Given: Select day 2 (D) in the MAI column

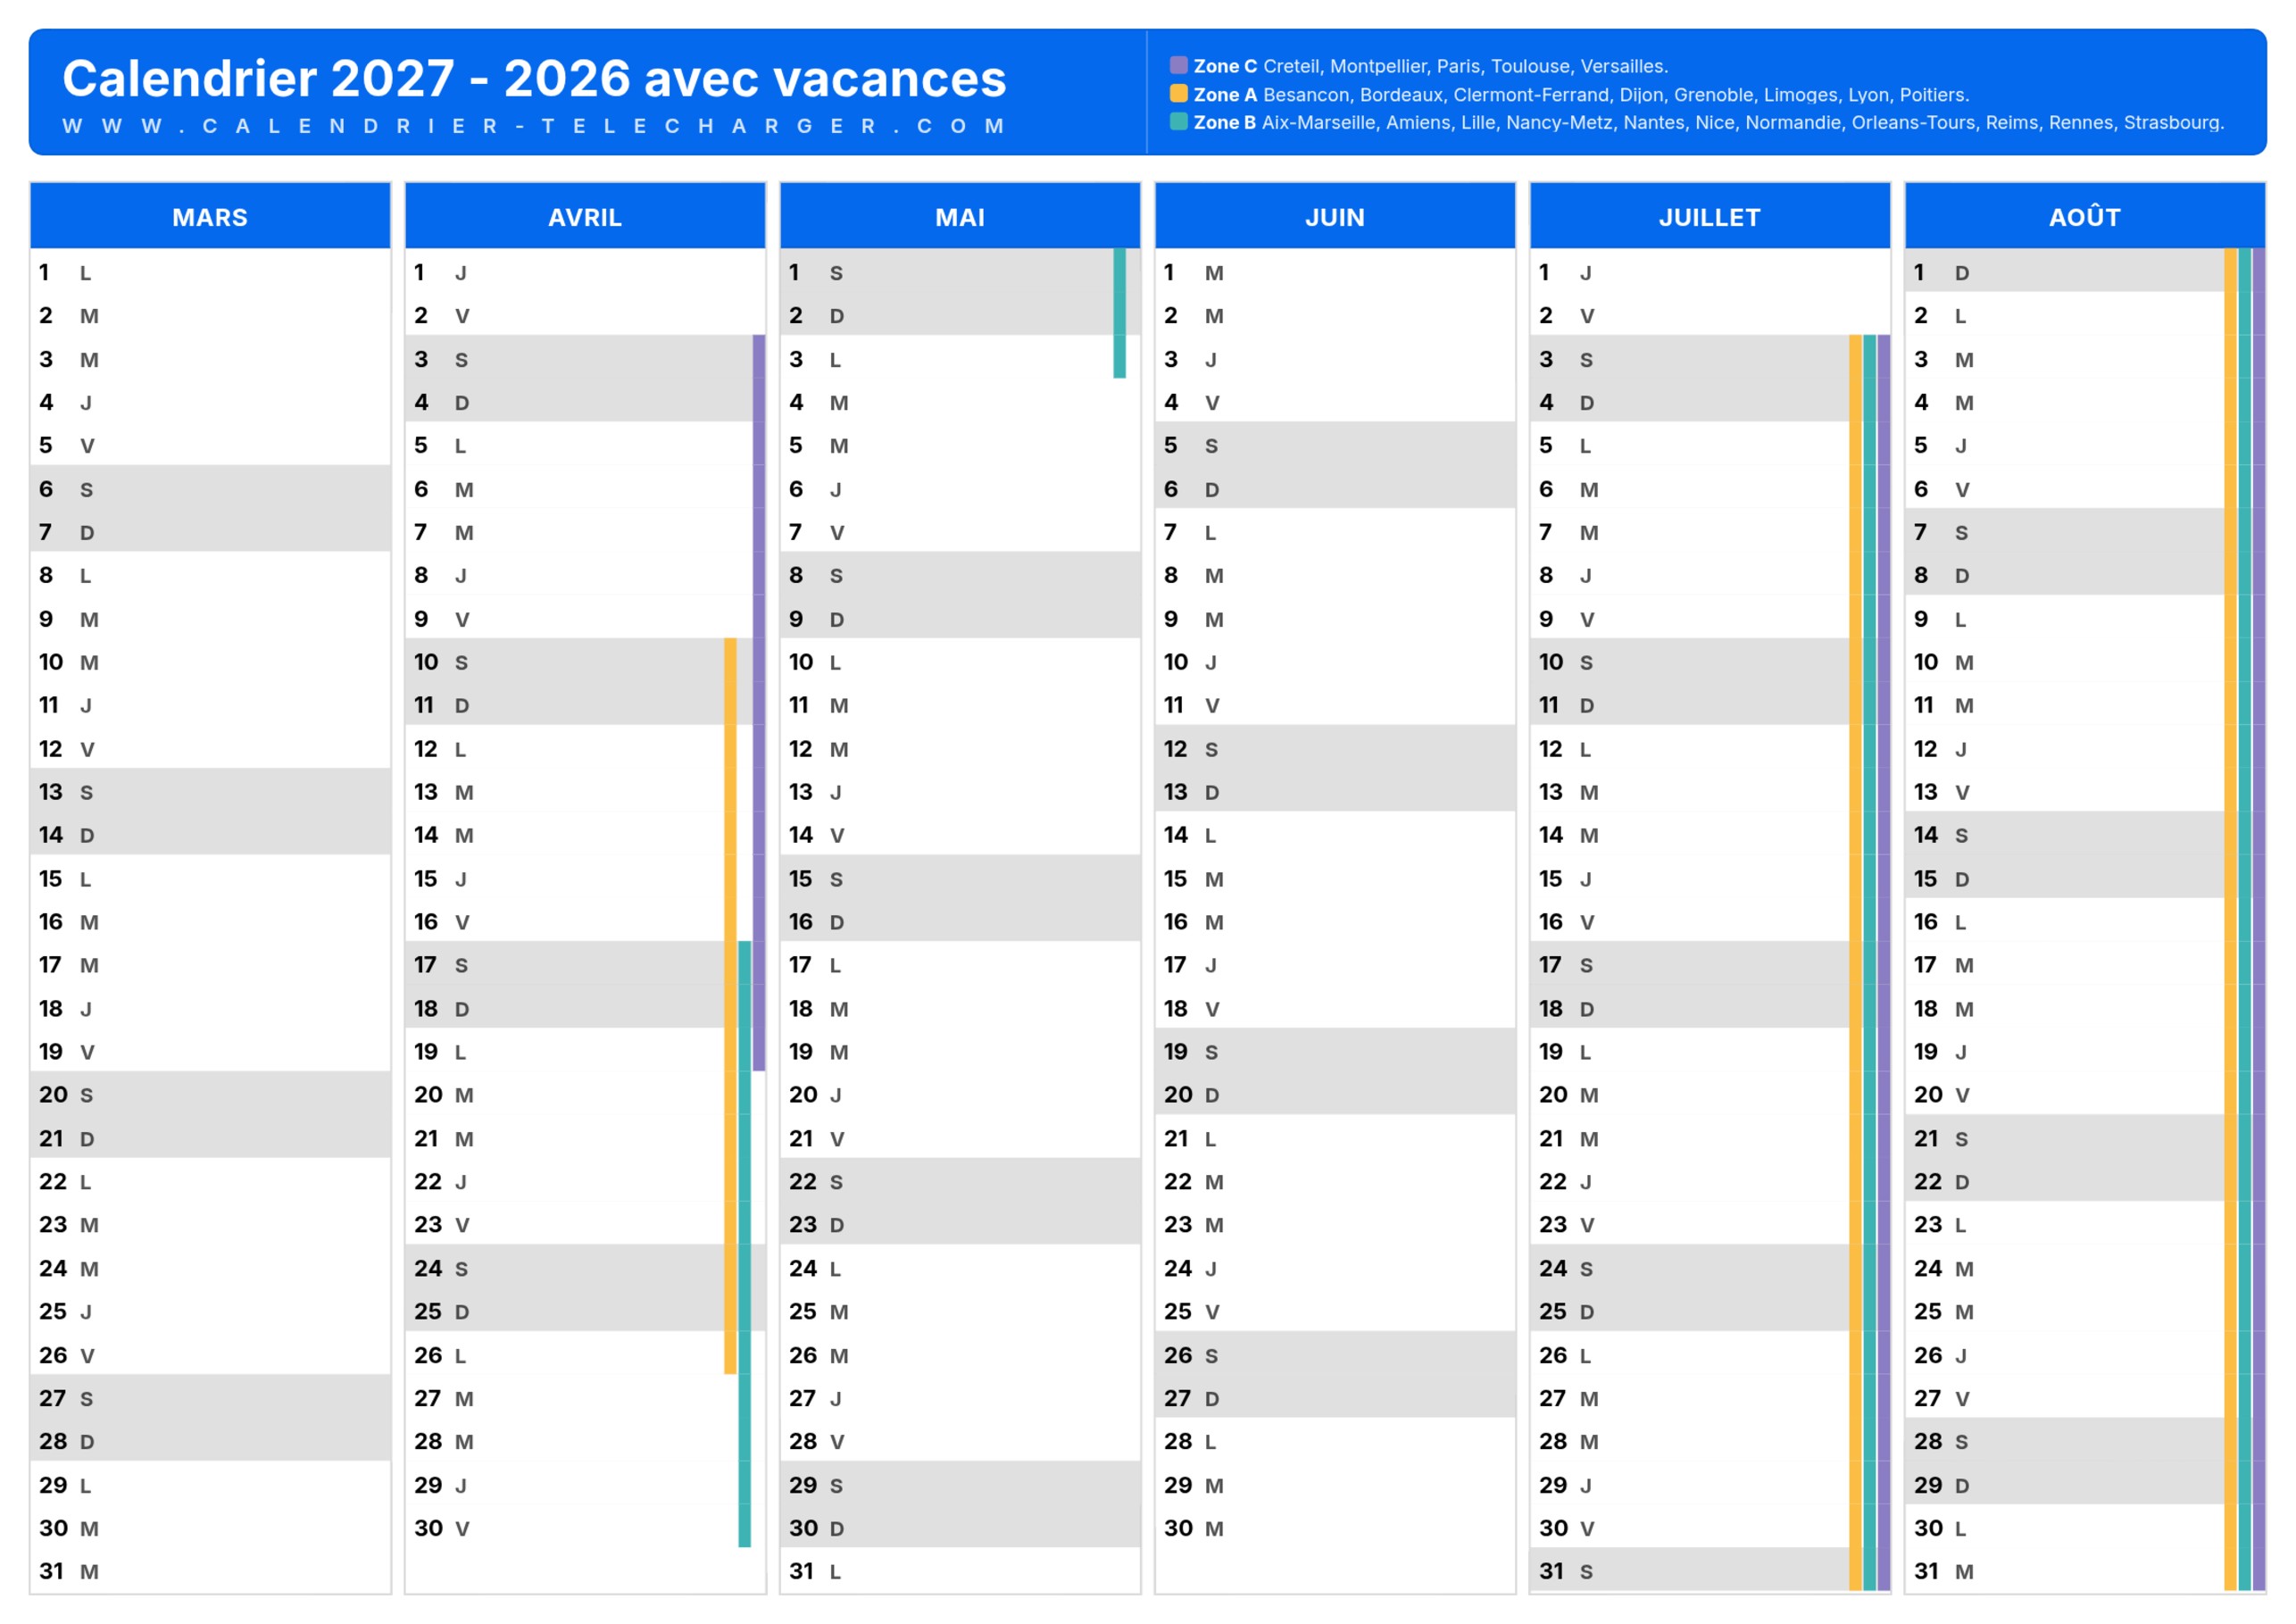Looking at the screenshot, I should pos(960,315).
